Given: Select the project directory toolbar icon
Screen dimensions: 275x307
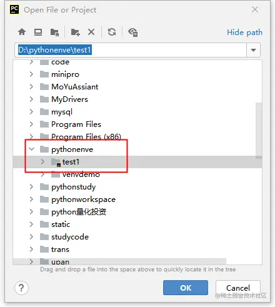Looking at the screenshot, I should coord(54,33).
